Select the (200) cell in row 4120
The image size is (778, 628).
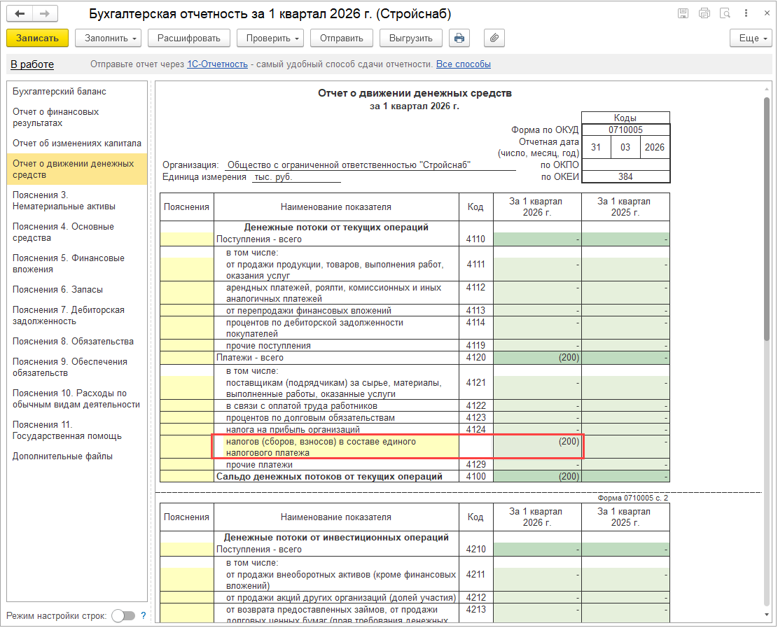pos(537,358)
